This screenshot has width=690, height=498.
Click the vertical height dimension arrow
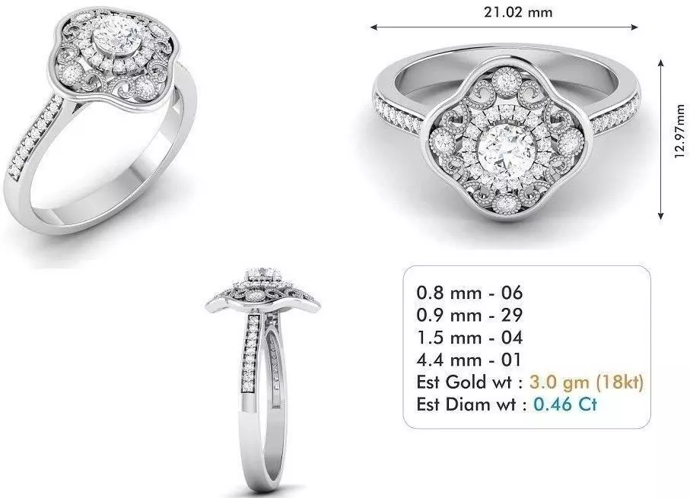pyautogui.click(x=660, y=139)
